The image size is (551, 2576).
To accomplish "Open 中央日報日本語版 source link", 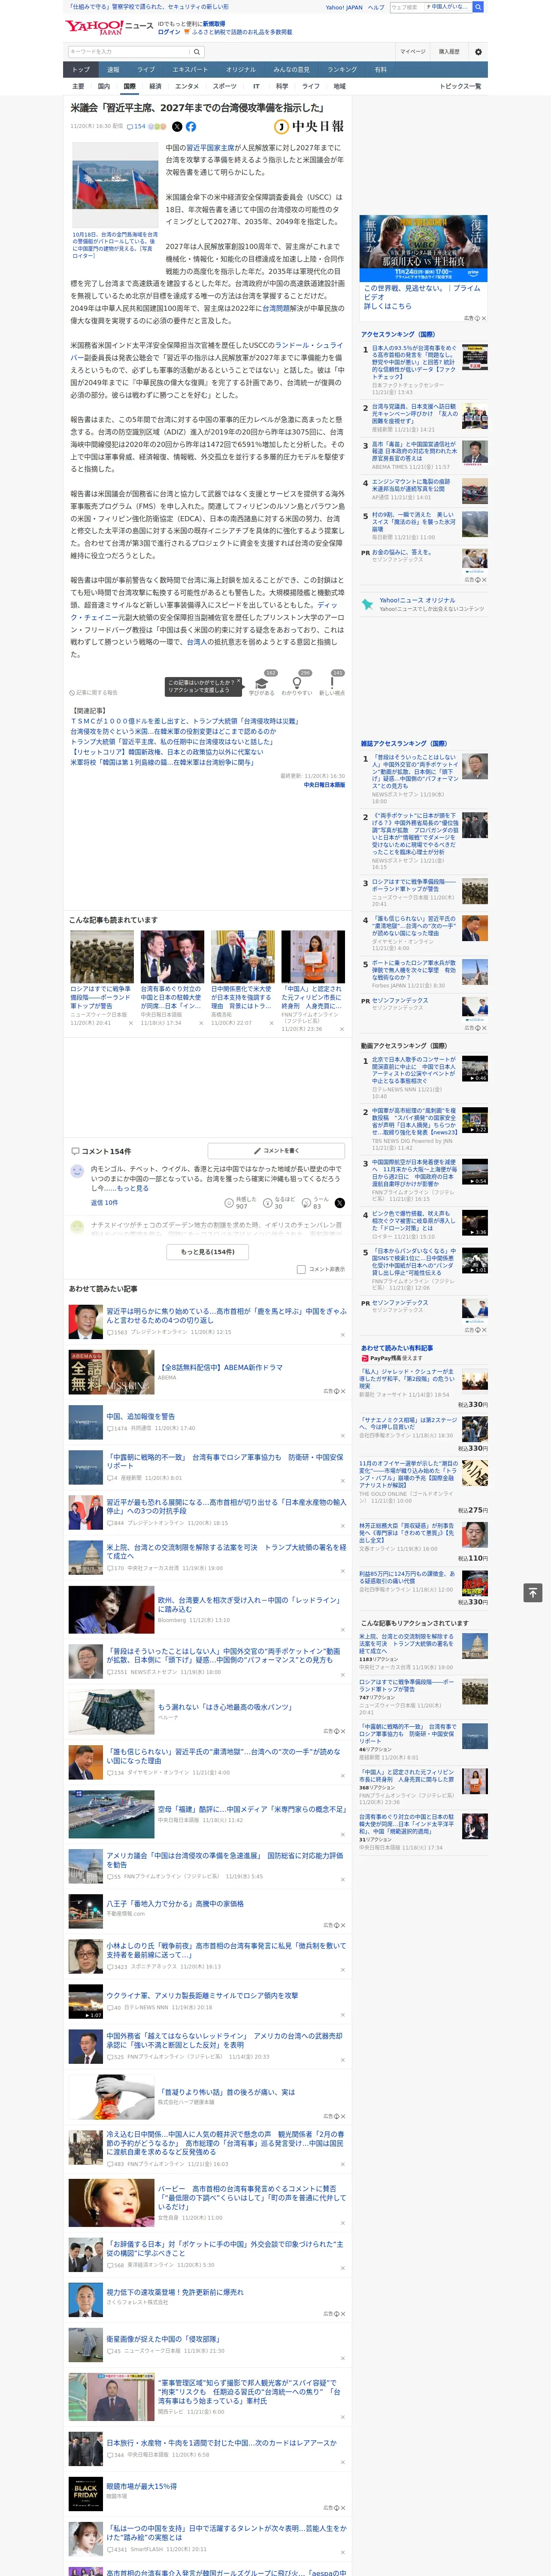I will 324,785.
